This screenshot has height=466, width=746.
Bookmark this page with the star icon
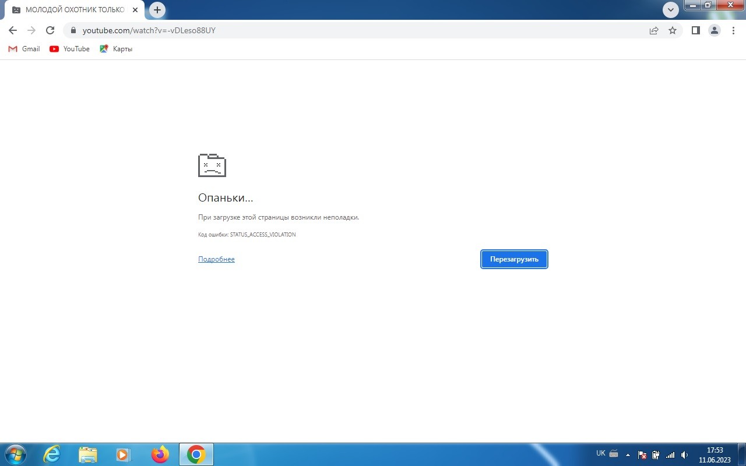[x=673, y=30]
